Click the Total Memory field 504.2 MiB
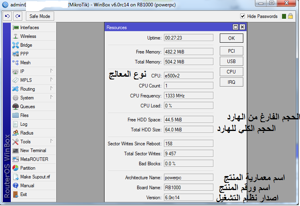The image size is (300, 206). point(189,61)
